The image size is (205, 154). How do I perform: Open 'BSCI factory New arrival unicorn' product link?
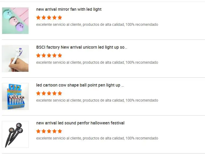(x=82, y=47)
